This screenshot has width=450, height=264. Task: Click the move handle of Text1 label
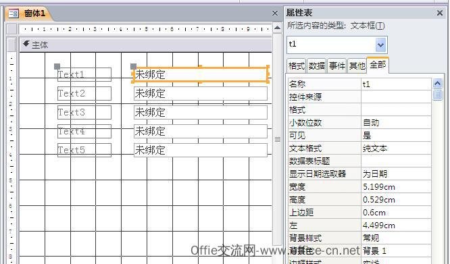tap(57, 66)
